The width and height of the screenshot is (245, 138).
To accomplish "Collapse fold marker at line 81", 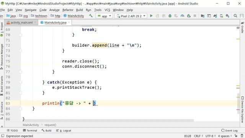I will (20, 93).
